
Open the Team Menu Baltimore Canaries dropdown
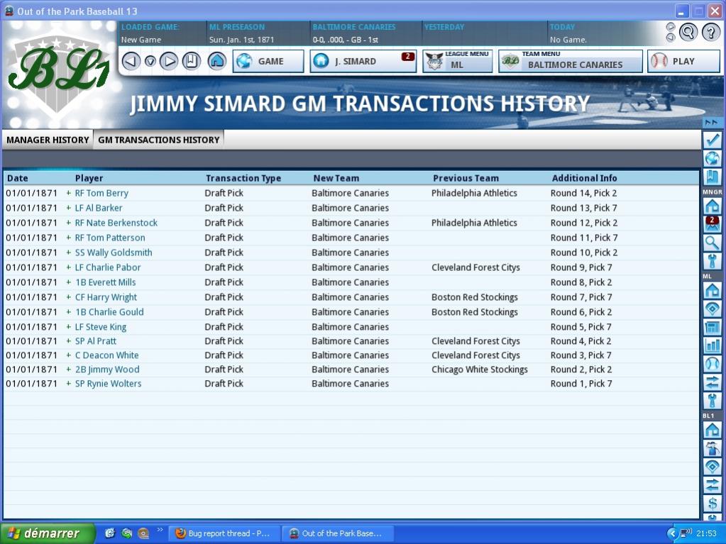click(x=571, y=61)
